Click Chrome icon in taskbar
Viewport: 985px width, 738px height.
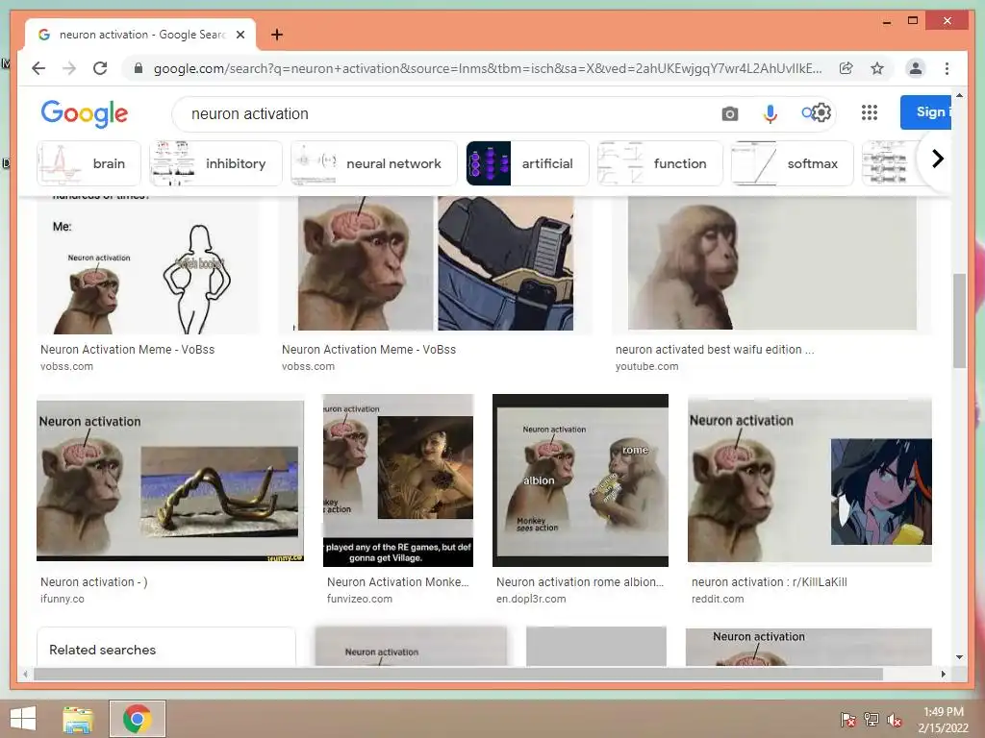[137, 719]
